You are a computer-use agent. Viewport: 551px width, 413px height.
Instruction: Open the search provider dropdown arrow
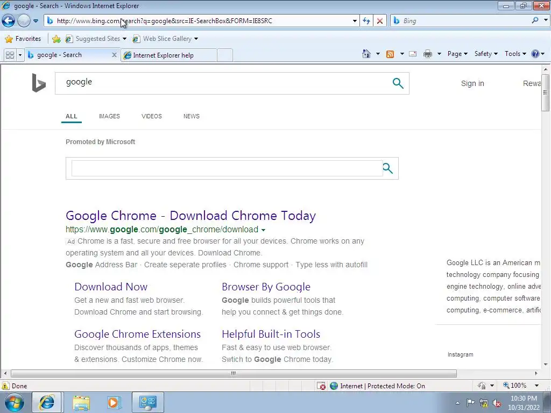[x=546, y=20]
